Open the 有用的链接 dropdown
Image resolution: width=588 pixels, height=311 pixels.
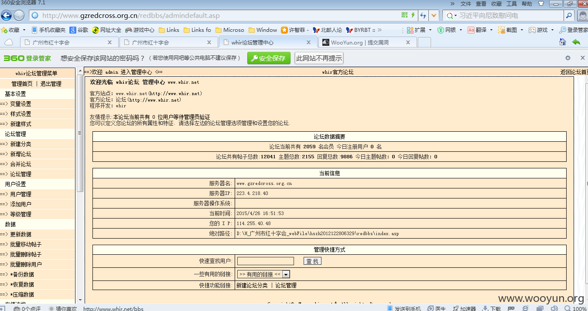(263, 274)
